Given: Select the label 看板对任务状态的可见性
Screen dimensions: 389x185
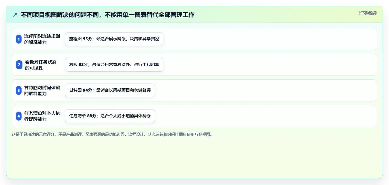Looking at the screenshot, I should point(41,65).
